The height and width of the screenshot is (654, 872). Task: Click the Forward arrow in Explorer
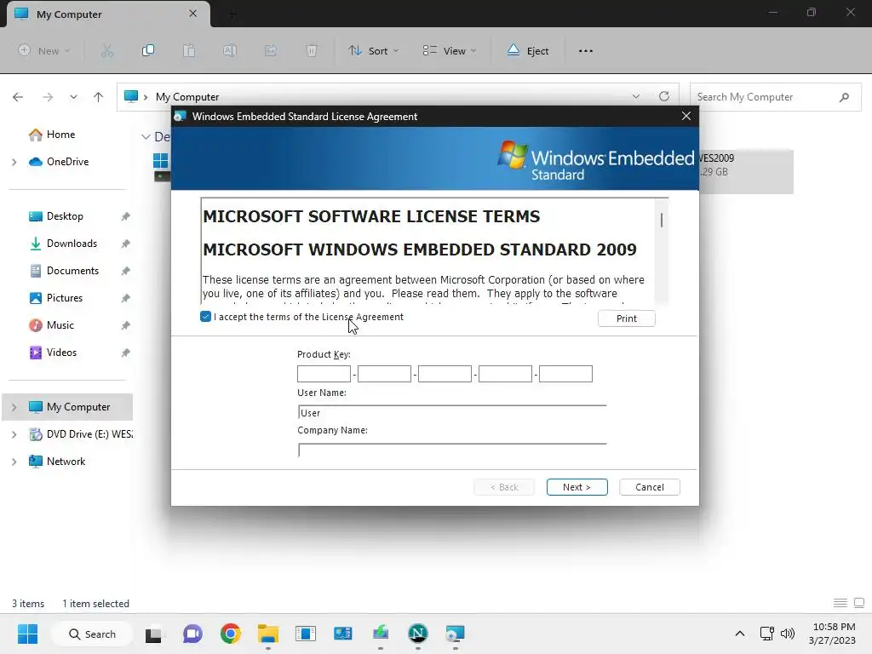(48, 97)
